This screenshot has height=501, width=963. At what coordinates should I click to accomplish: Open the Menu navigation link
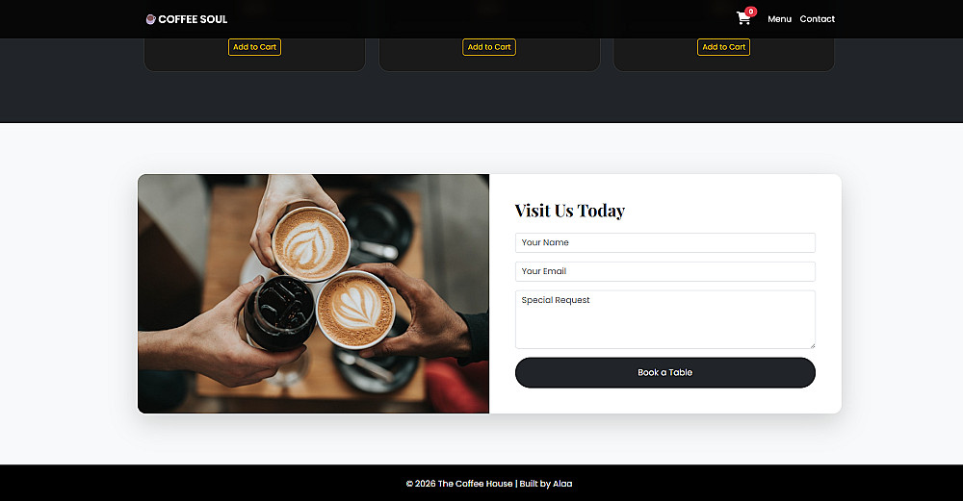779,19
